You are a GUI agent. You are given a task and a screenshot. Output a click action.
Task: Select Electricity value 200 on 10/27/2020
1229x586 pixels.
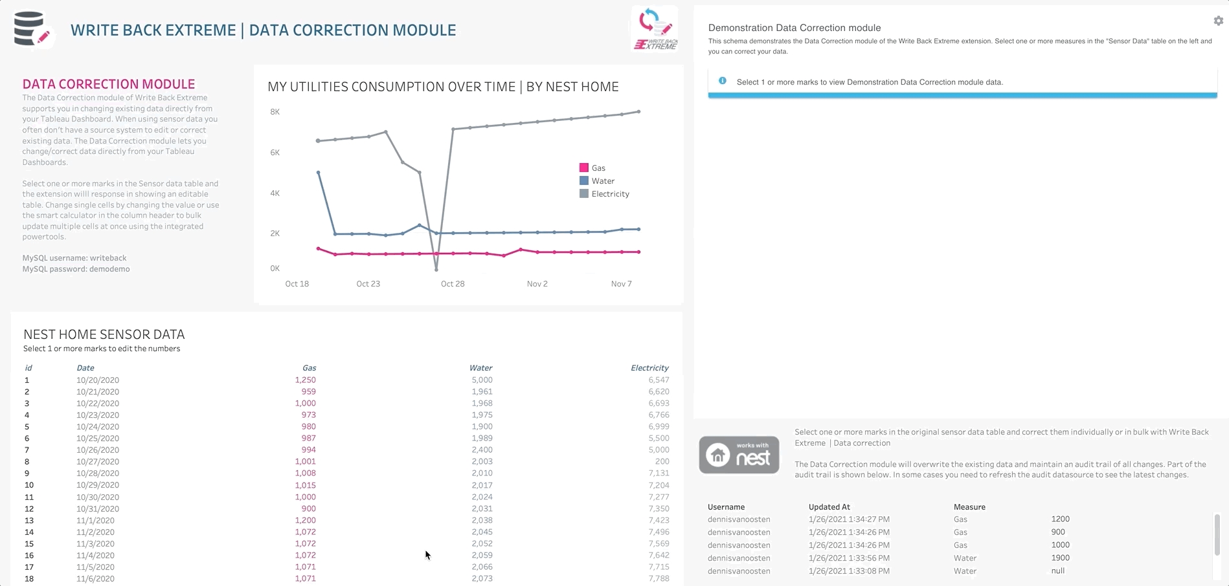tap(662, 462)
